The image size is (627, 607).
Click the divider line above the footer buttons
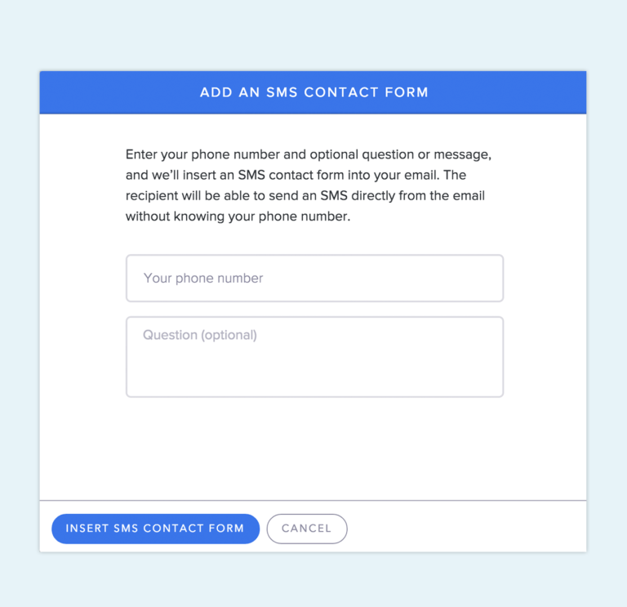click(313, 500)
